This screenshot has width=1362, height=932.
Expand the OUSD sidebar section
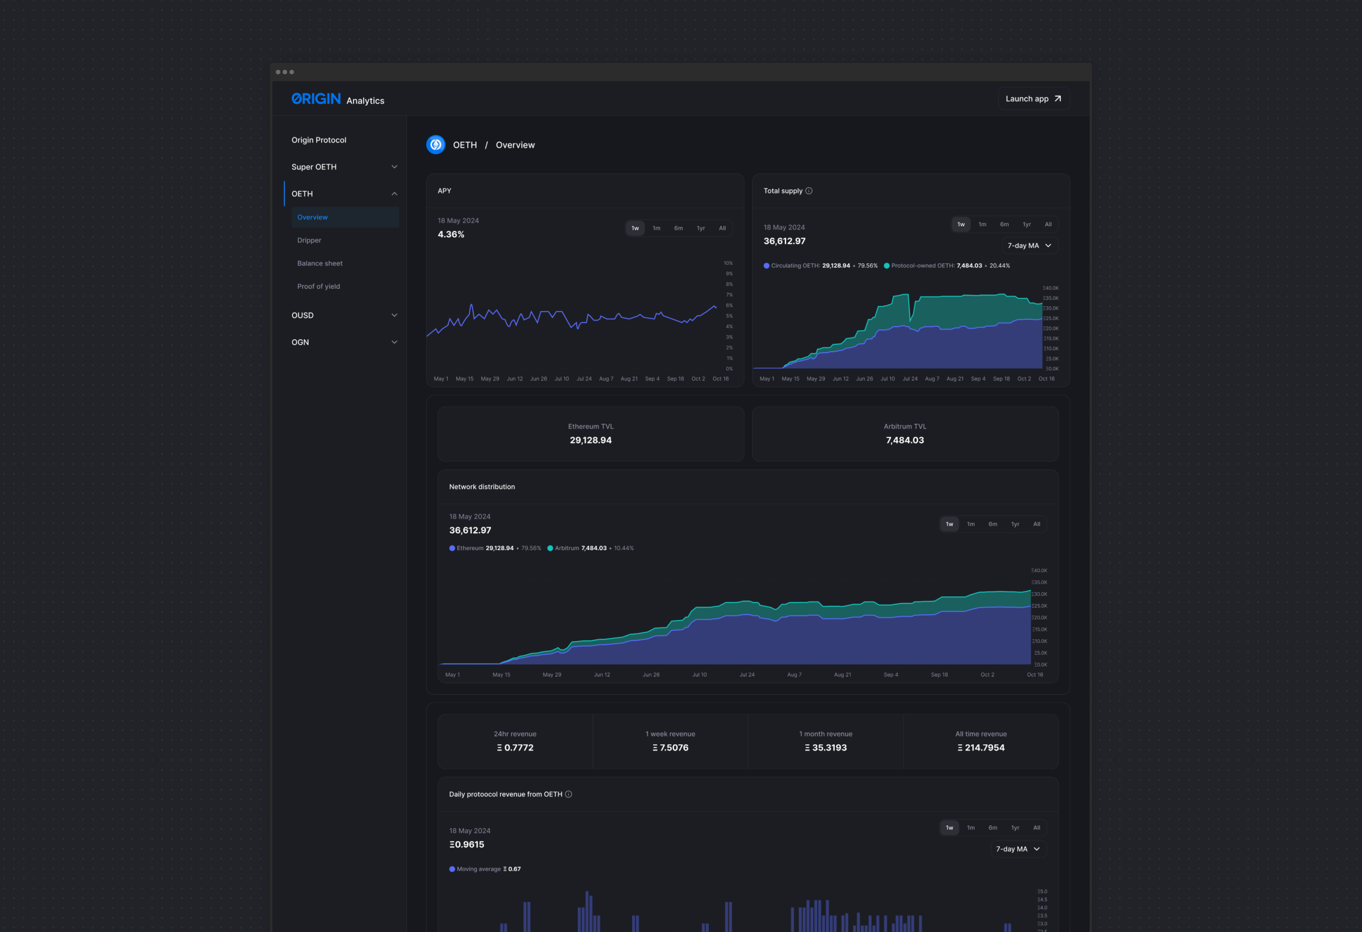[x=394, y=315]
